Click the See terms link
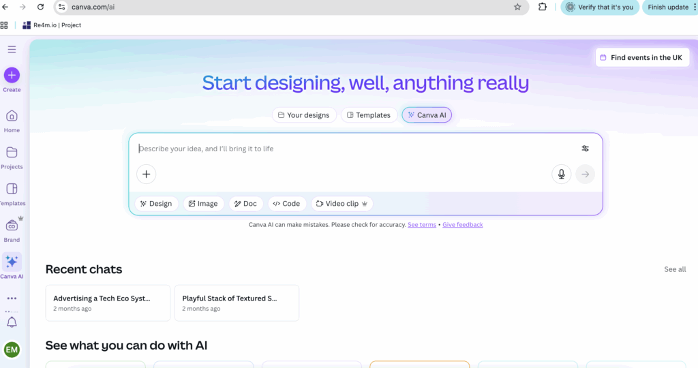 [421, 225]
